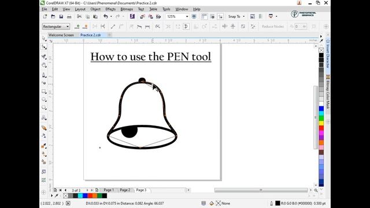Select the Zoom tool in toolbox
The width and height of the screenshot is (370, 208).
coord(44,65)
